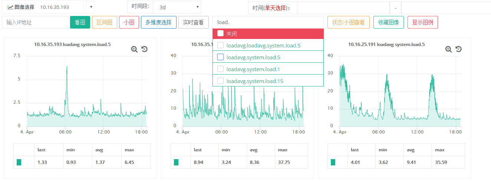Open the 图像选择 dropdown arrow
The image size is (491, 181).
click(90, 7)
